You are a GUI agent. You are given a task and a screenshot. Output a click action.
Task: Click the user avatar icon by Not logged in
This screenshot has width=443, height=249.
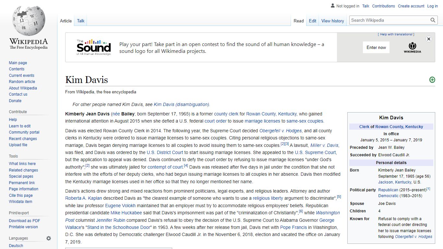(332, 6)
